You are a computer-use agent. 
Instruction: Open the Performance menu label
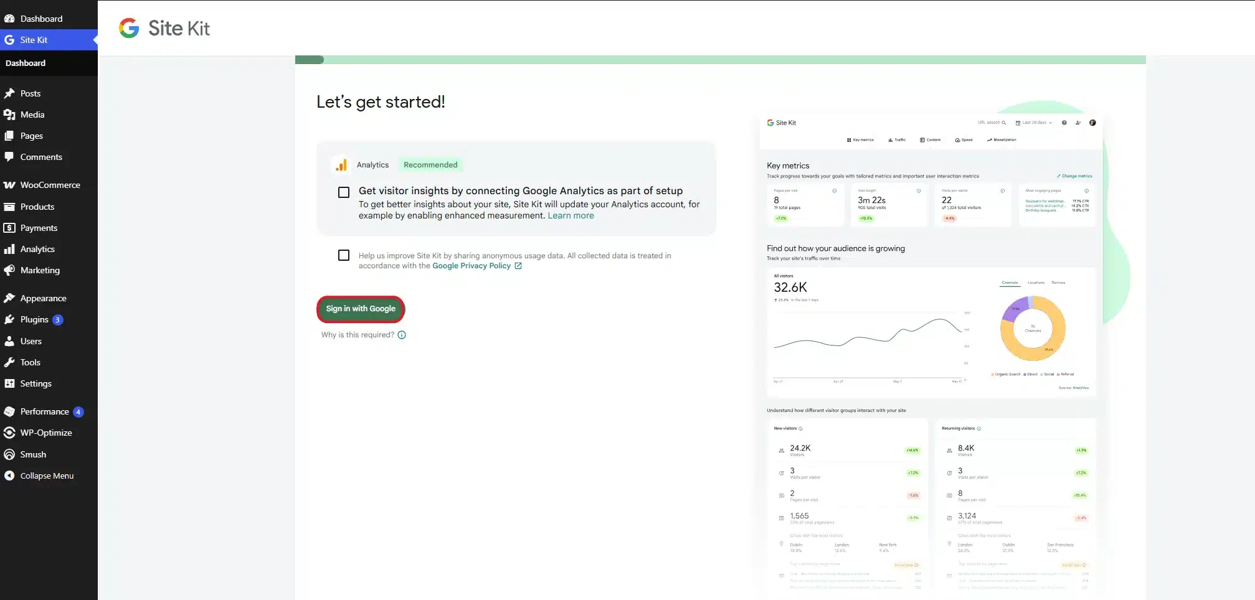click(44, 411)
